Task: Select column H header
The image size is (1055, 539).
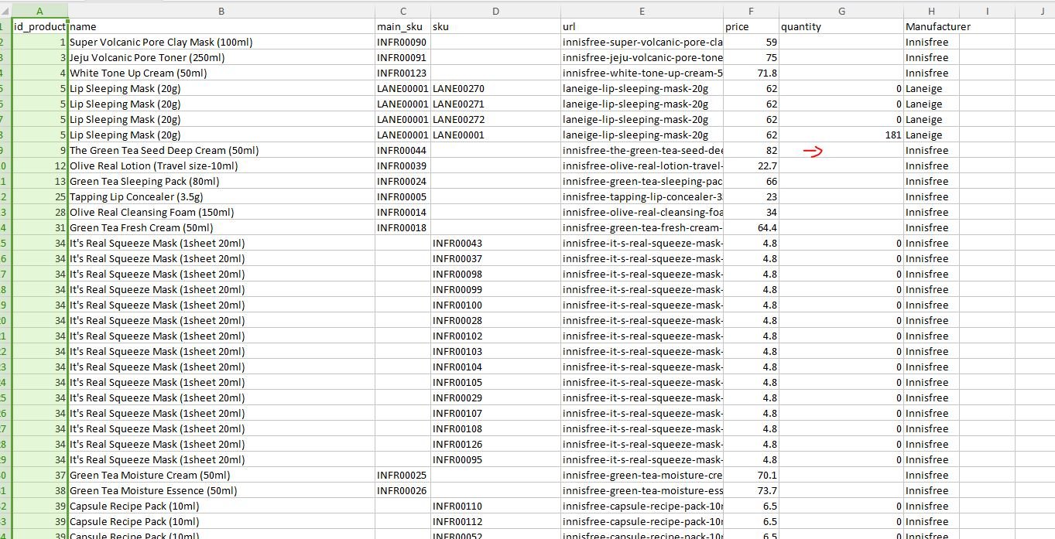Action: pos(931,11)
